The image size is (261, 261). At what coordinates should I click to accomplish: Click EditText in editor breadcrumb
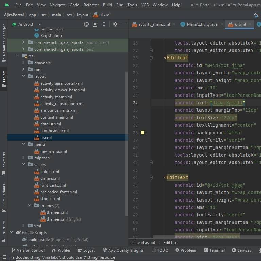[171, 243]
